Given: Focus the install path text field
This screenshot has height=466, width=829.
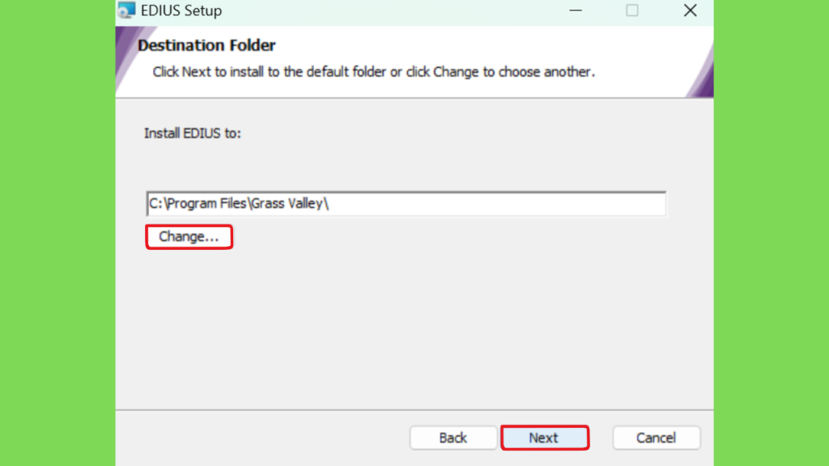Looking at the screenshot, I should [406, 204].
